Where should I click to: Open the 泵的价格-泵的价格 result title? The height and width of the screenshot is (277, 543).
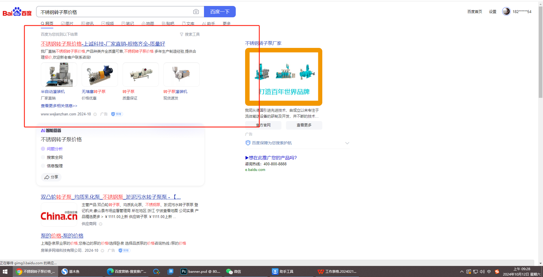[62, 236]
